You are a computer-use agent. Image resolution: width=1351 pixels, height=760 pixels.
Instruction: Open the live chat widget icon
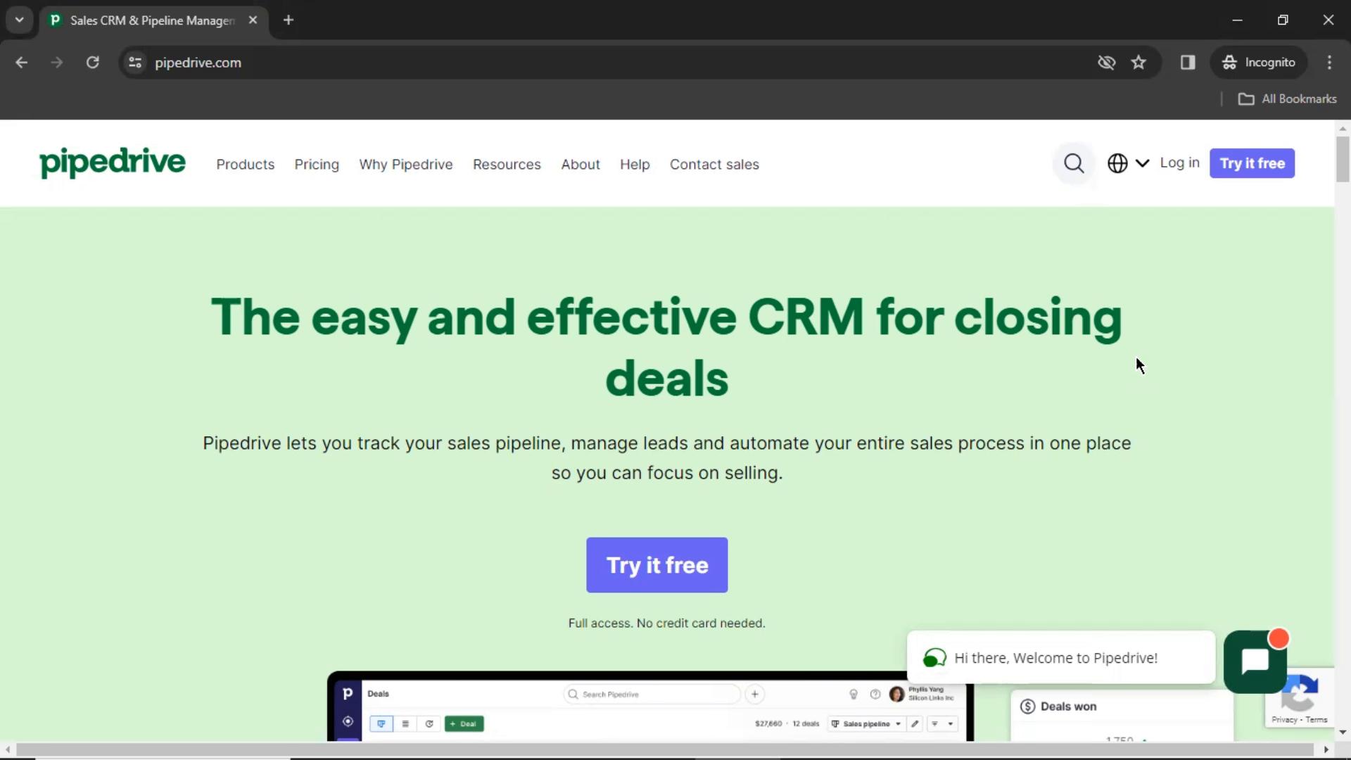1255,661
